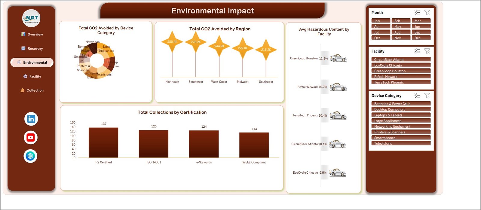Select EcoCycle Chicago in Facility slicer
Screen dimensions: 481x210
401,65
